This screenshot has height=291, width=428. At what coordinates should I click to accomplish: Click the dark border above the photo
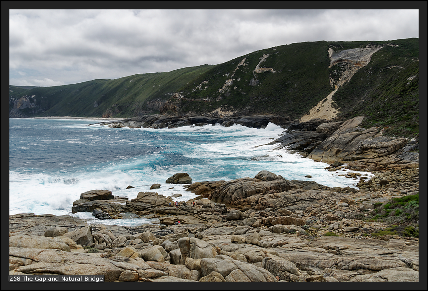(214, 5)
